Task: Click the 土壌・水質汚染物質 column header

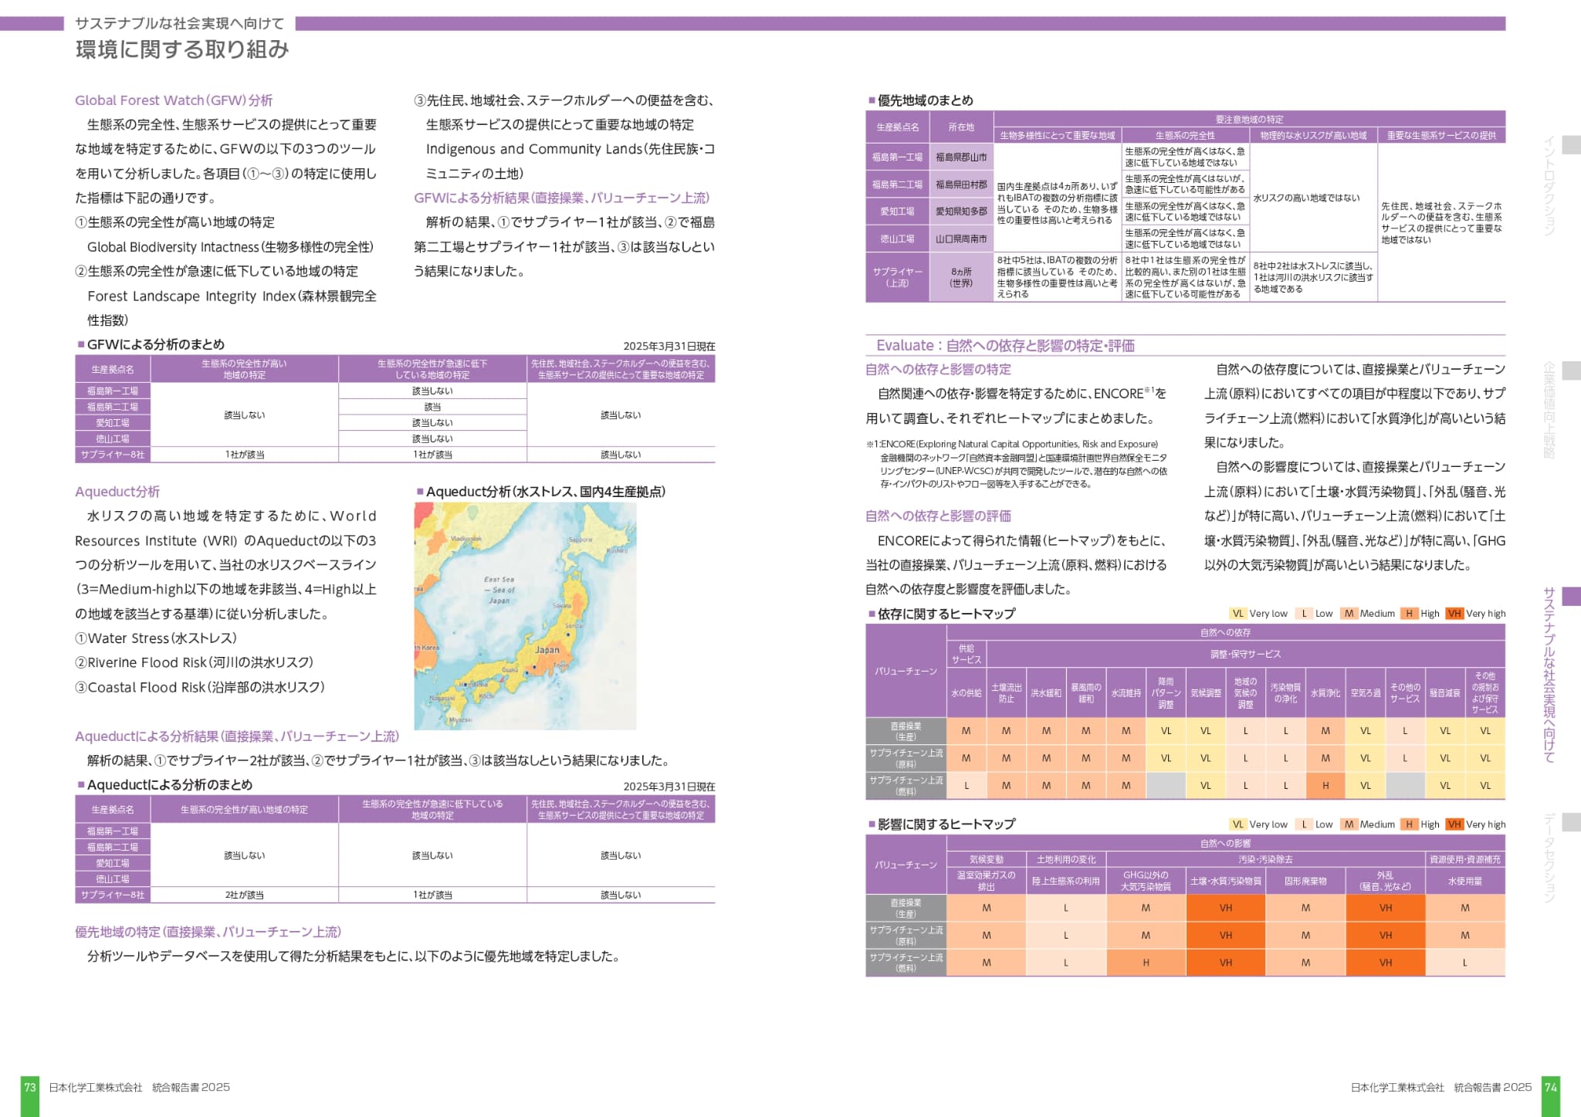Action: point(1225,882)
